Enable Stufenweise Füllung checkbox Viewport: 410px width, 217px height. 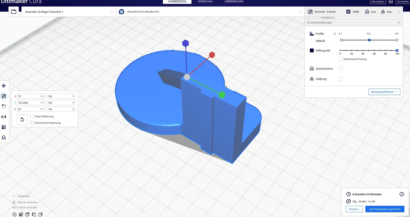[341, 59]
